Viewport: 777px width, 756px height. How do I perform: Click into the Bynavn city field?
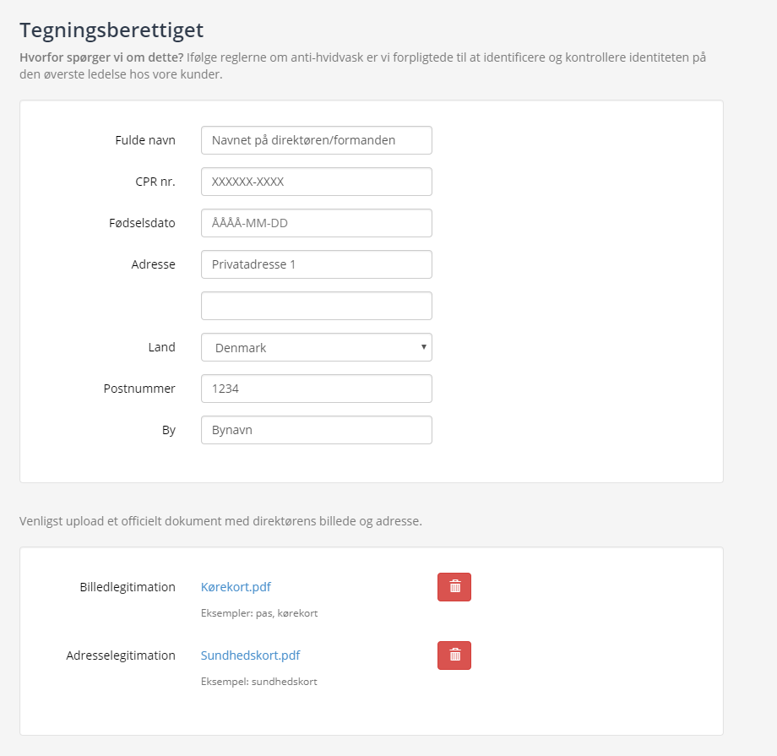(316, 430)
